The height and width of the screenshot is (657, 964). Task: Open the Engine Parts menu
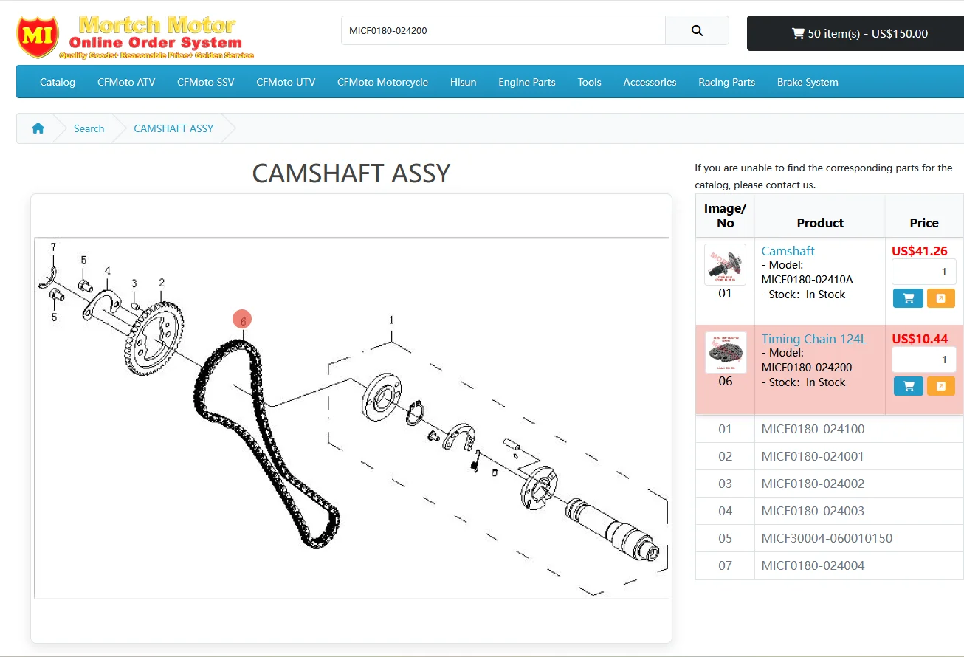[527, 82]
